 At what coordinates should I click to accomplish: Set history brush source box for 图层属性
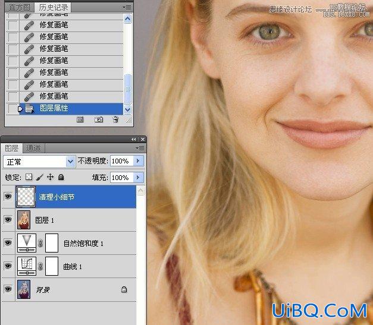12,109
